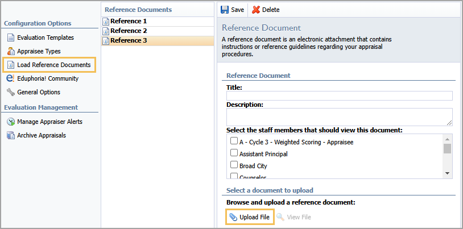Click the Description text area

click(339, 117)
